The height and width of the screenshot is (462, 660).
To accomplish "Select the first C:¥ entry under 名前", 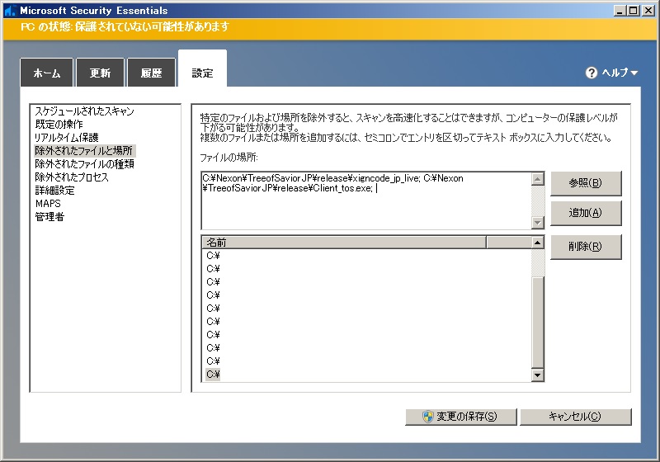I will tap(213, 256).
